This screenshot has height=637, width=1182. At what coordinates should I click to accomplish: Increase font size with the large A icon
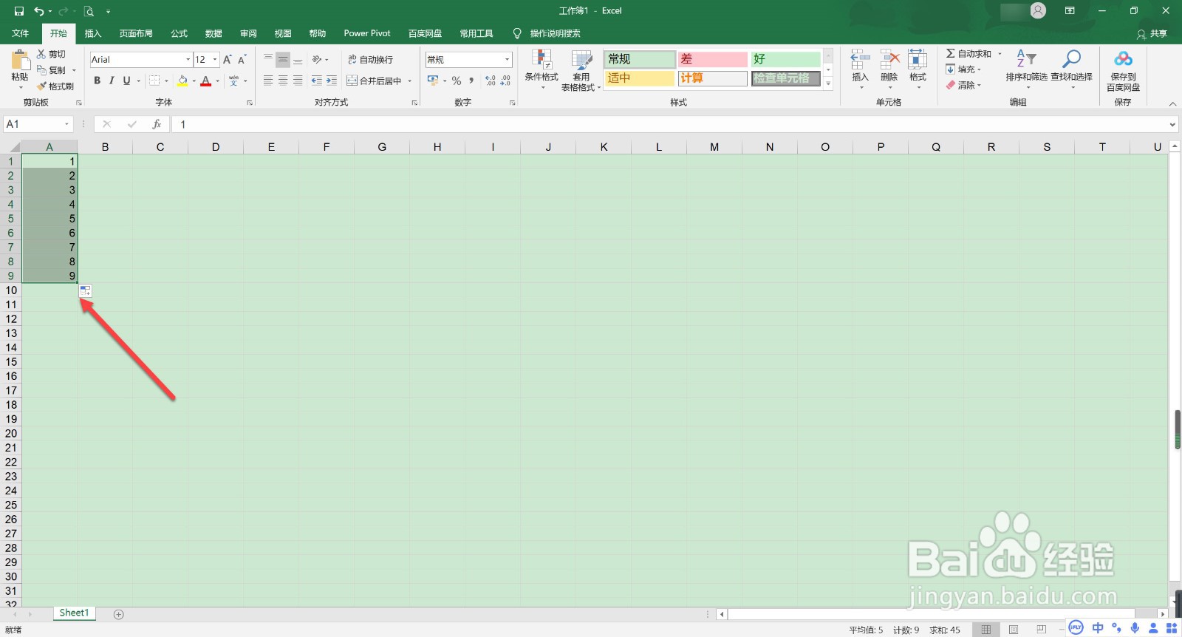pos(228,59)
